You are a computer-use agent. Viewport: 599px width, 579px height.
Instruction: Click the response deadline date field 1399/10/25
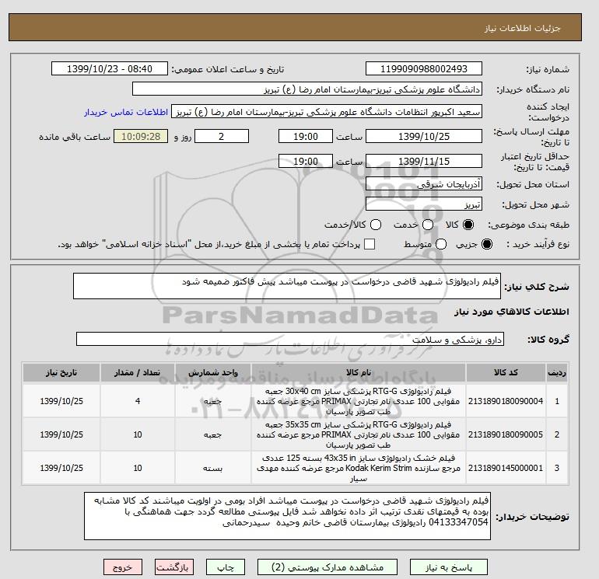tap(424, 136)
